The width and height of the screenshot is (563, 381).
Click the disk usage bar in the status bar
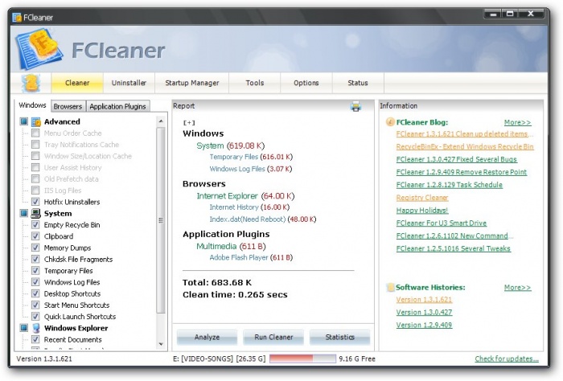pyautogui.click(x=302, y=358)
